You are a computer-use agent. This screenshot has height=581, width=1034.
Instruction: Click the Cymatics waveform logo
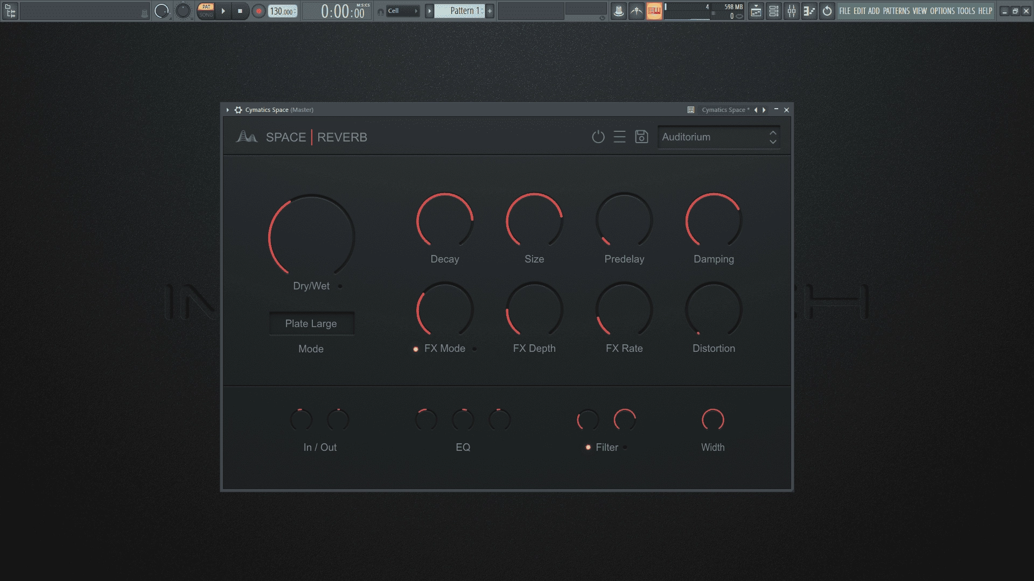point(247,137)
